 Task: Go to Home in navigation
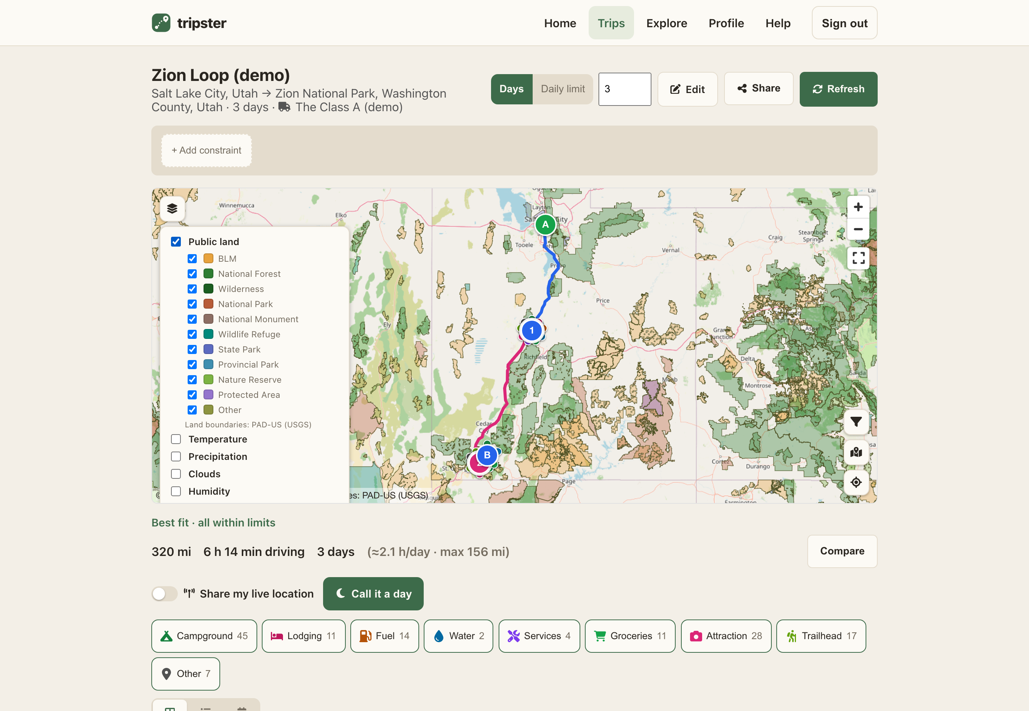[560, 23]
